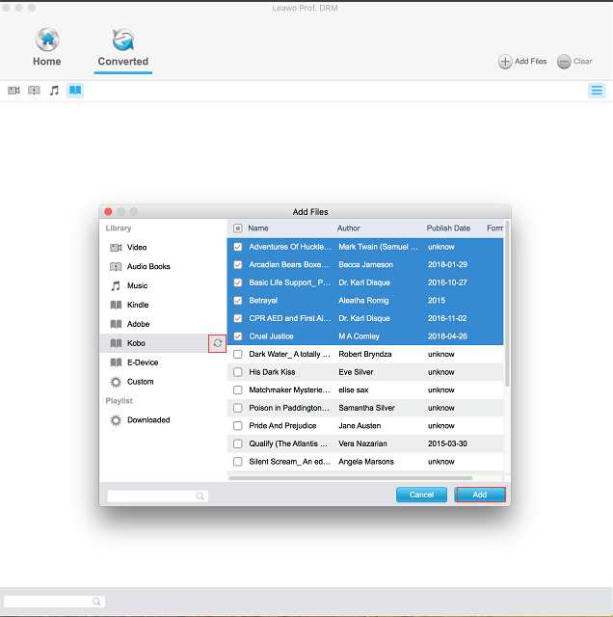Click the main window bottom search field
This screenshot has height=617, width=613.
(x=54, y=602)
